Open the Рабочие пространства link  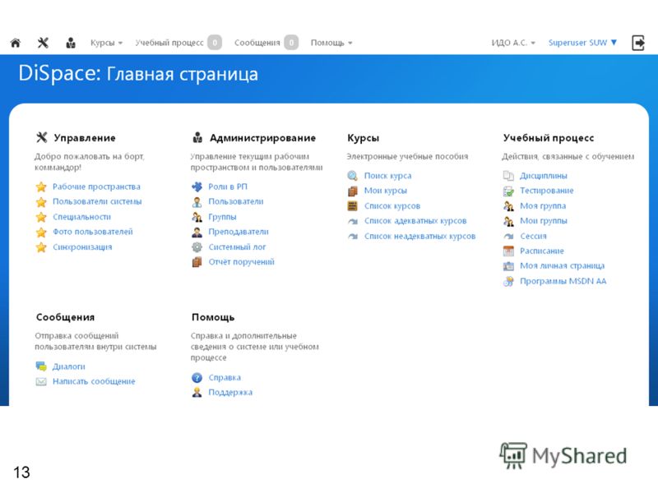click(96, 187)
